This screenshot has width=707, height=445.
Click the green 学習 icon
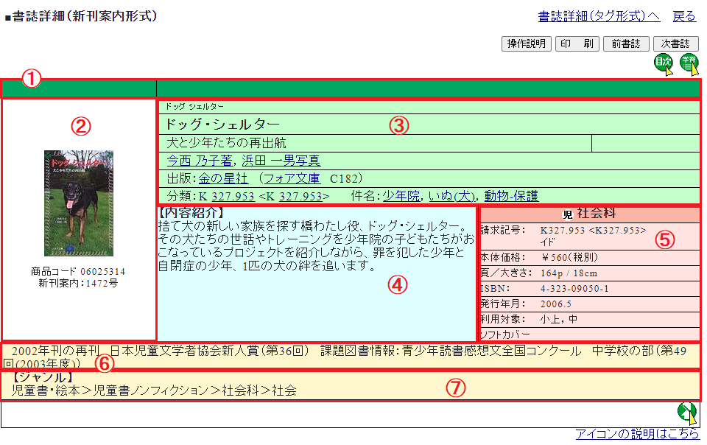coord(689,63)
